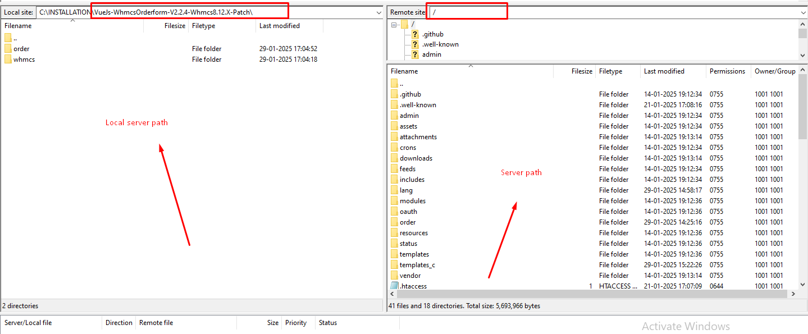The height and width of the screenshot is (334, 808).
Task: Click the Owner/Group column header
Action: tap(774, 71)
